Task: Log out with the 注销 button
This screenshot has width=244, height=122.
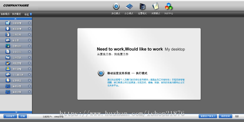Action: coord(23,116)
